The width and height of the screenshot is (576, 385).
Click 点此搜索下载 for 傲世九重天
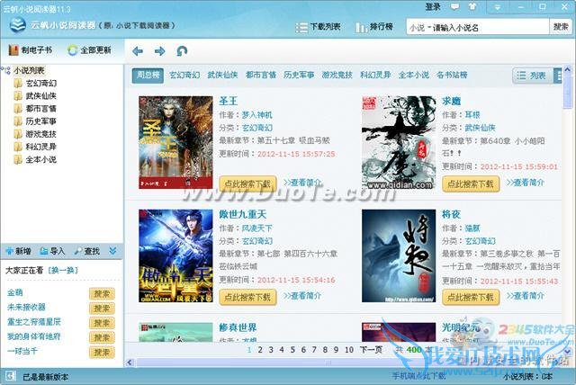pyautogui.click(x=247, y=297)
